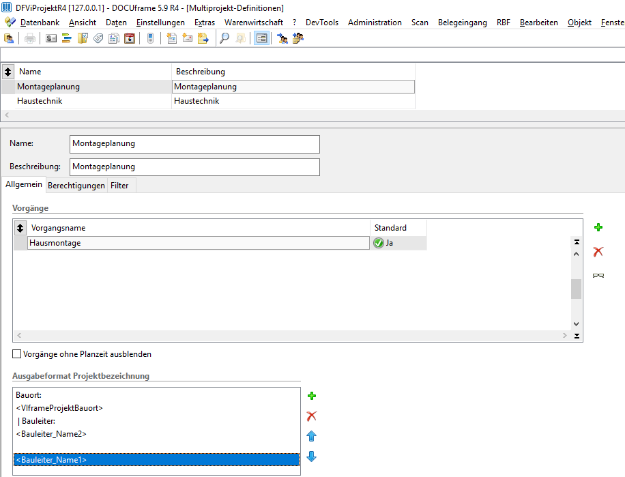This screenshot has width=625, height=477.
Task: Remove Ausgabeformat entry with red X
Action: pyautogui.click(x=311, y=416)
